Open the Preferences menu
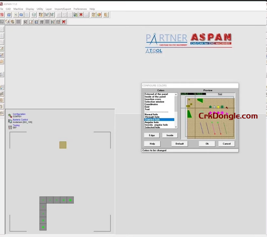 pyautogui.click(x=80, y=9)
